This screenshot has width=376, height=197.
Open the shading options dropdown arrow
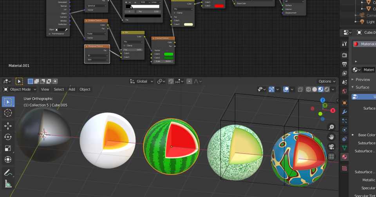(x=333, y=89)
